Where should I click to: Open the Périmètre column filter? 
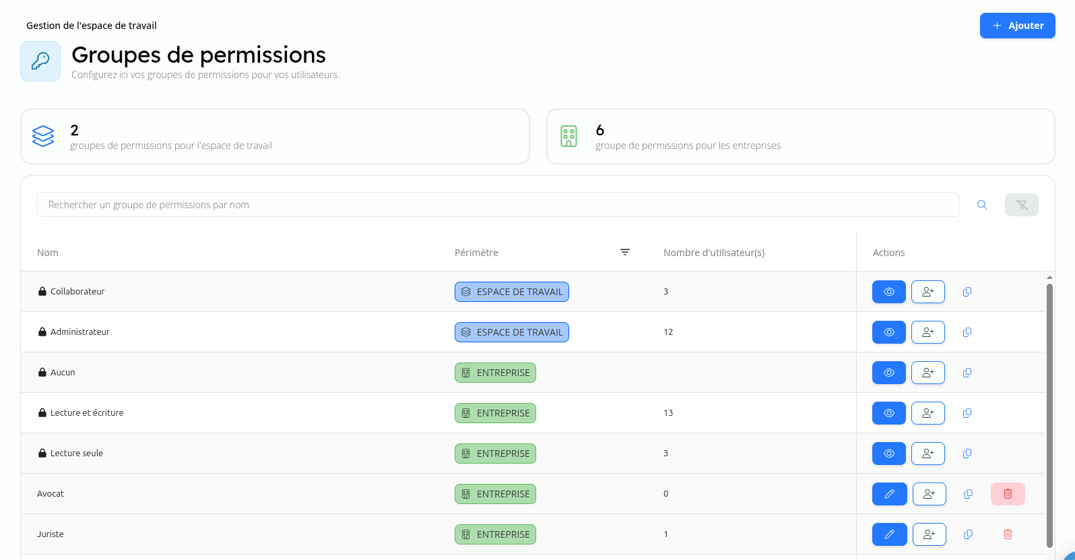pos(625,252)
